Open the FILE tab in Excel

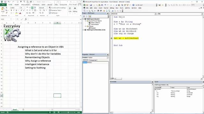click(4, 5)
